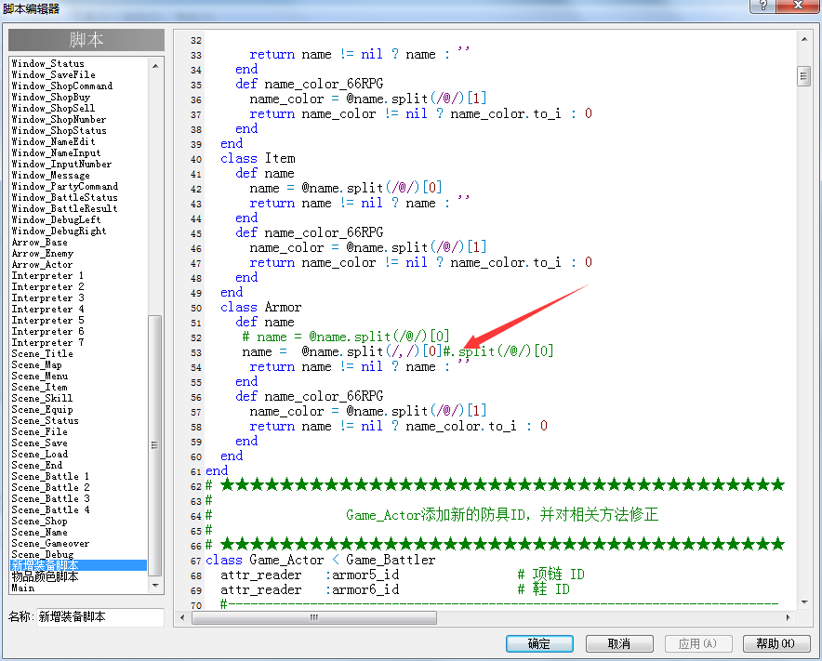Select the Window_DebugRight script
This screenshot has height=661, width=822.
click(59, 231)
